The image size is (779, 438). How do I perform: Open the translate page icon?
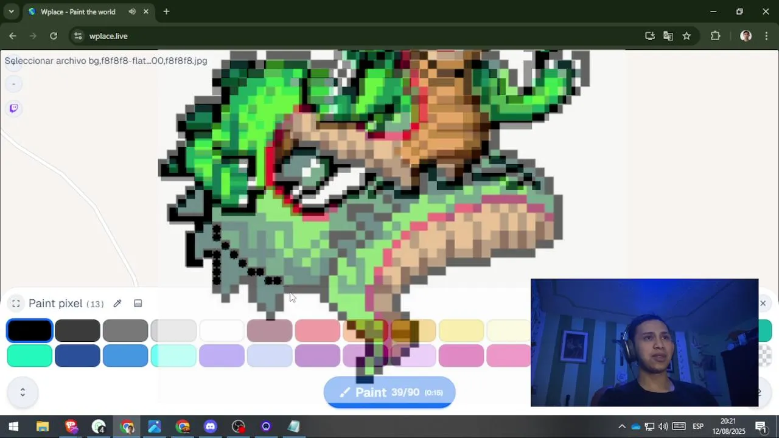click(x=668, y=36)
